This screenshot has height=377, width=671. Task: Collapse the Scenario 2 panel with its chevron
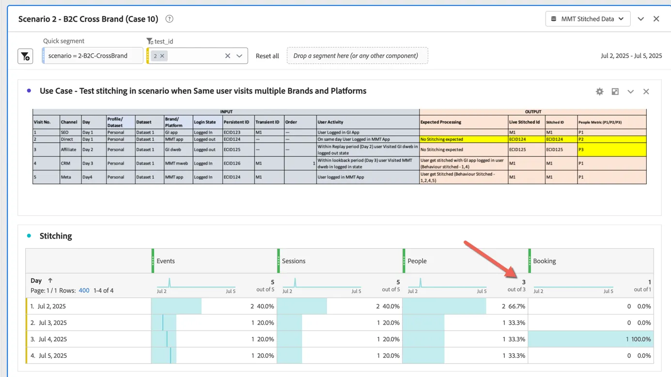[x=641, y=19]
